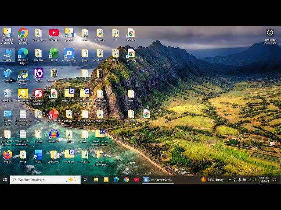Open the bikes folder
The width and height of the screenshot is (281, 210).
[x=85, y=136]
